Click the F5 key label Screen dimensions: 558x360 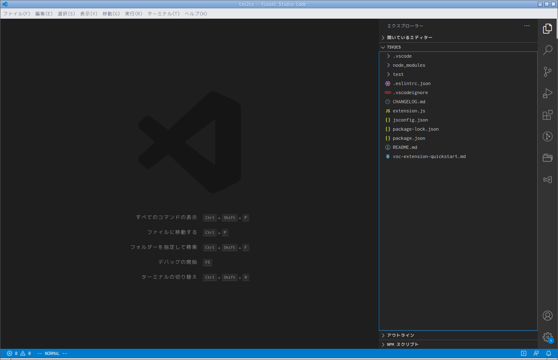click(x=207, y=263)
